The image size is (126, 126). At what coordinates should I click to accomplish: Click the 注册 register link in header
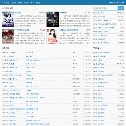[122, 2]
